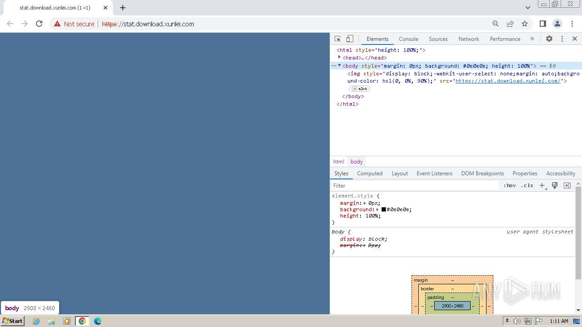
Task: Click the 'display: block' user agent declaration
Action: point(363,239)
